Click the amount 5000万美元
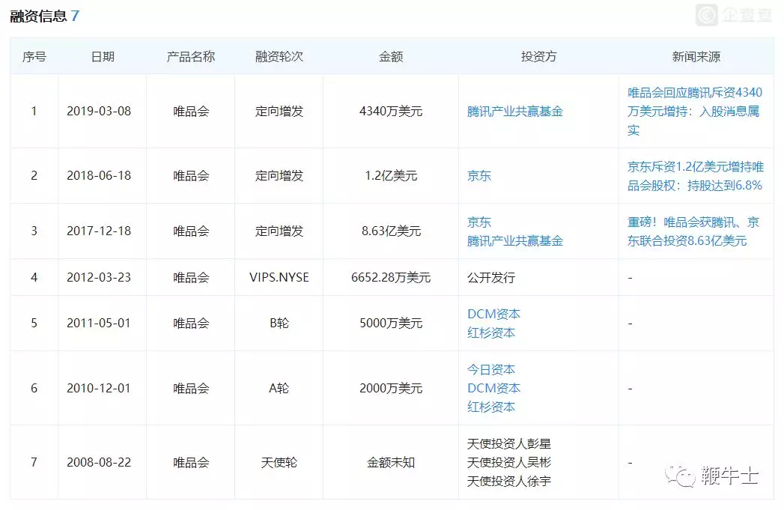784x510 pixels. [391, 323]
